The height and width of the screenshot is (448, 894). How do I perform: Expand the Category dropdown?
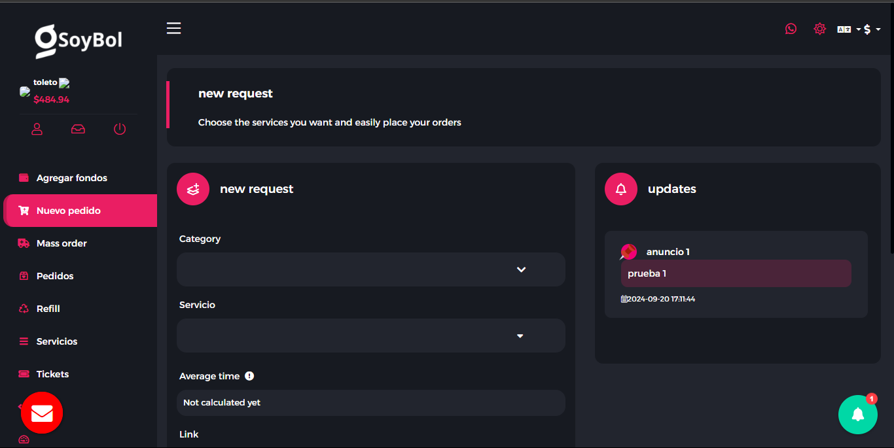tap(370, 269)
